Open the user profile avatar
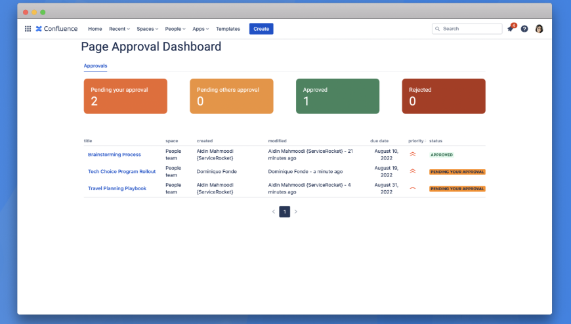Image resolution: width=571 pixels, height=324 pixels. pos(539,29)
